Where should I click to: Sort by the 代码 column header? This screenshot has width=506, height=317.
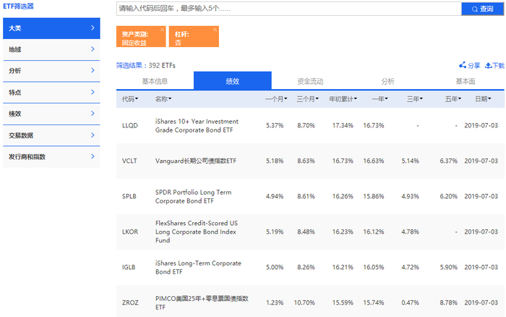pyautogui.click(x=130, y=99)
